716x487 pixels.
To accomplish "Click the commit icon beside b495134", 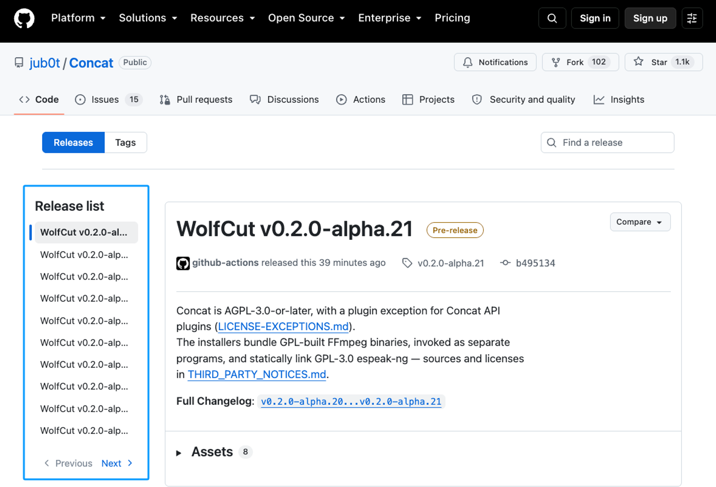I will [505, 263].
